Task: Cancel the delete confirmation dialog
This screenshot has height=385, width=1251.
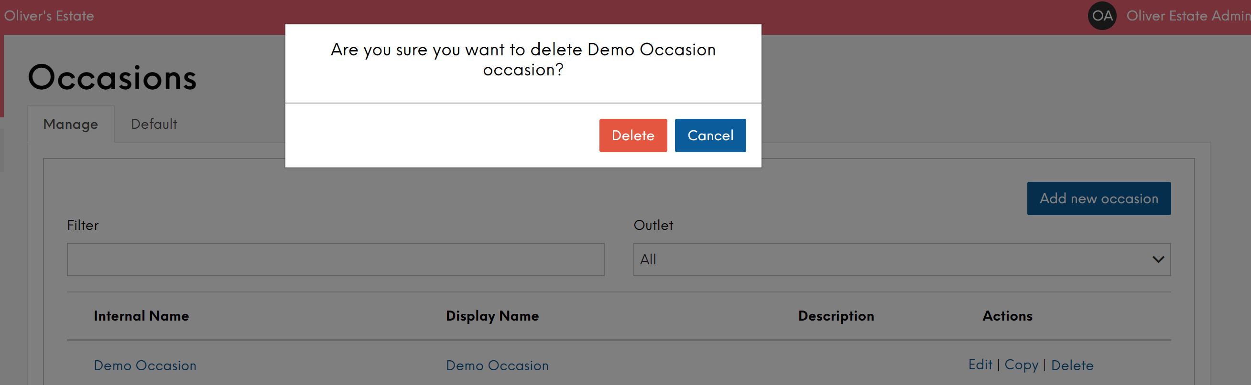Action: tap(710, 135)
